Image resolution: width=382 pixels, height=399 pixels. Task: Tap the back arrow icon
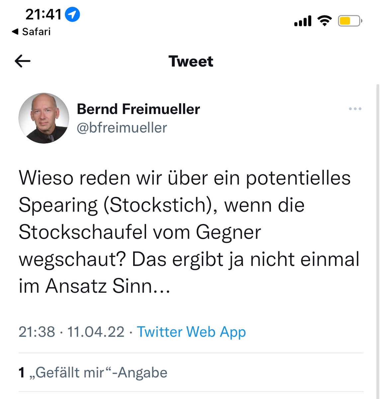pos(23,61)
